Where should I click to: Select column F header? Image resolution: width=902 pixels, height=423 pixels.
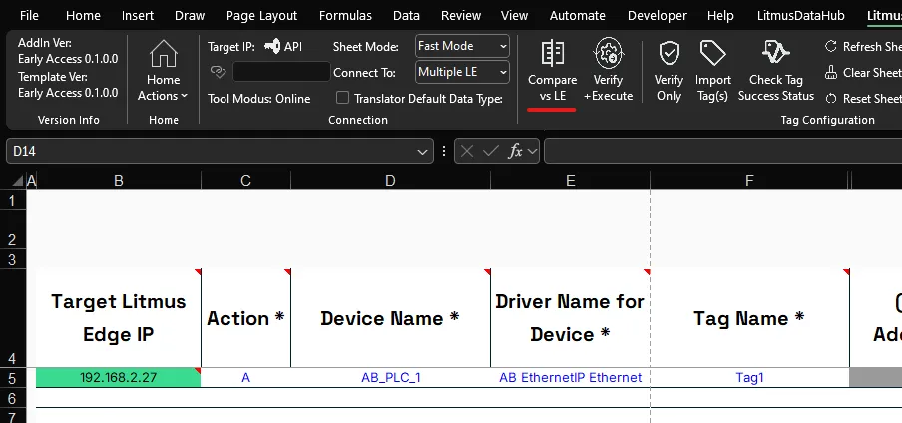click(749, 181)
